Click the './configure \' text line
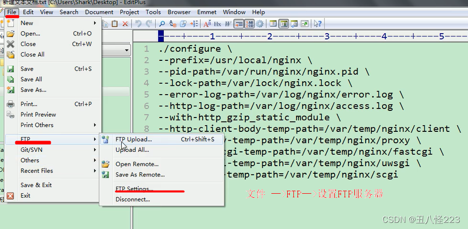468x229 pixels. [x=195, y=49]
